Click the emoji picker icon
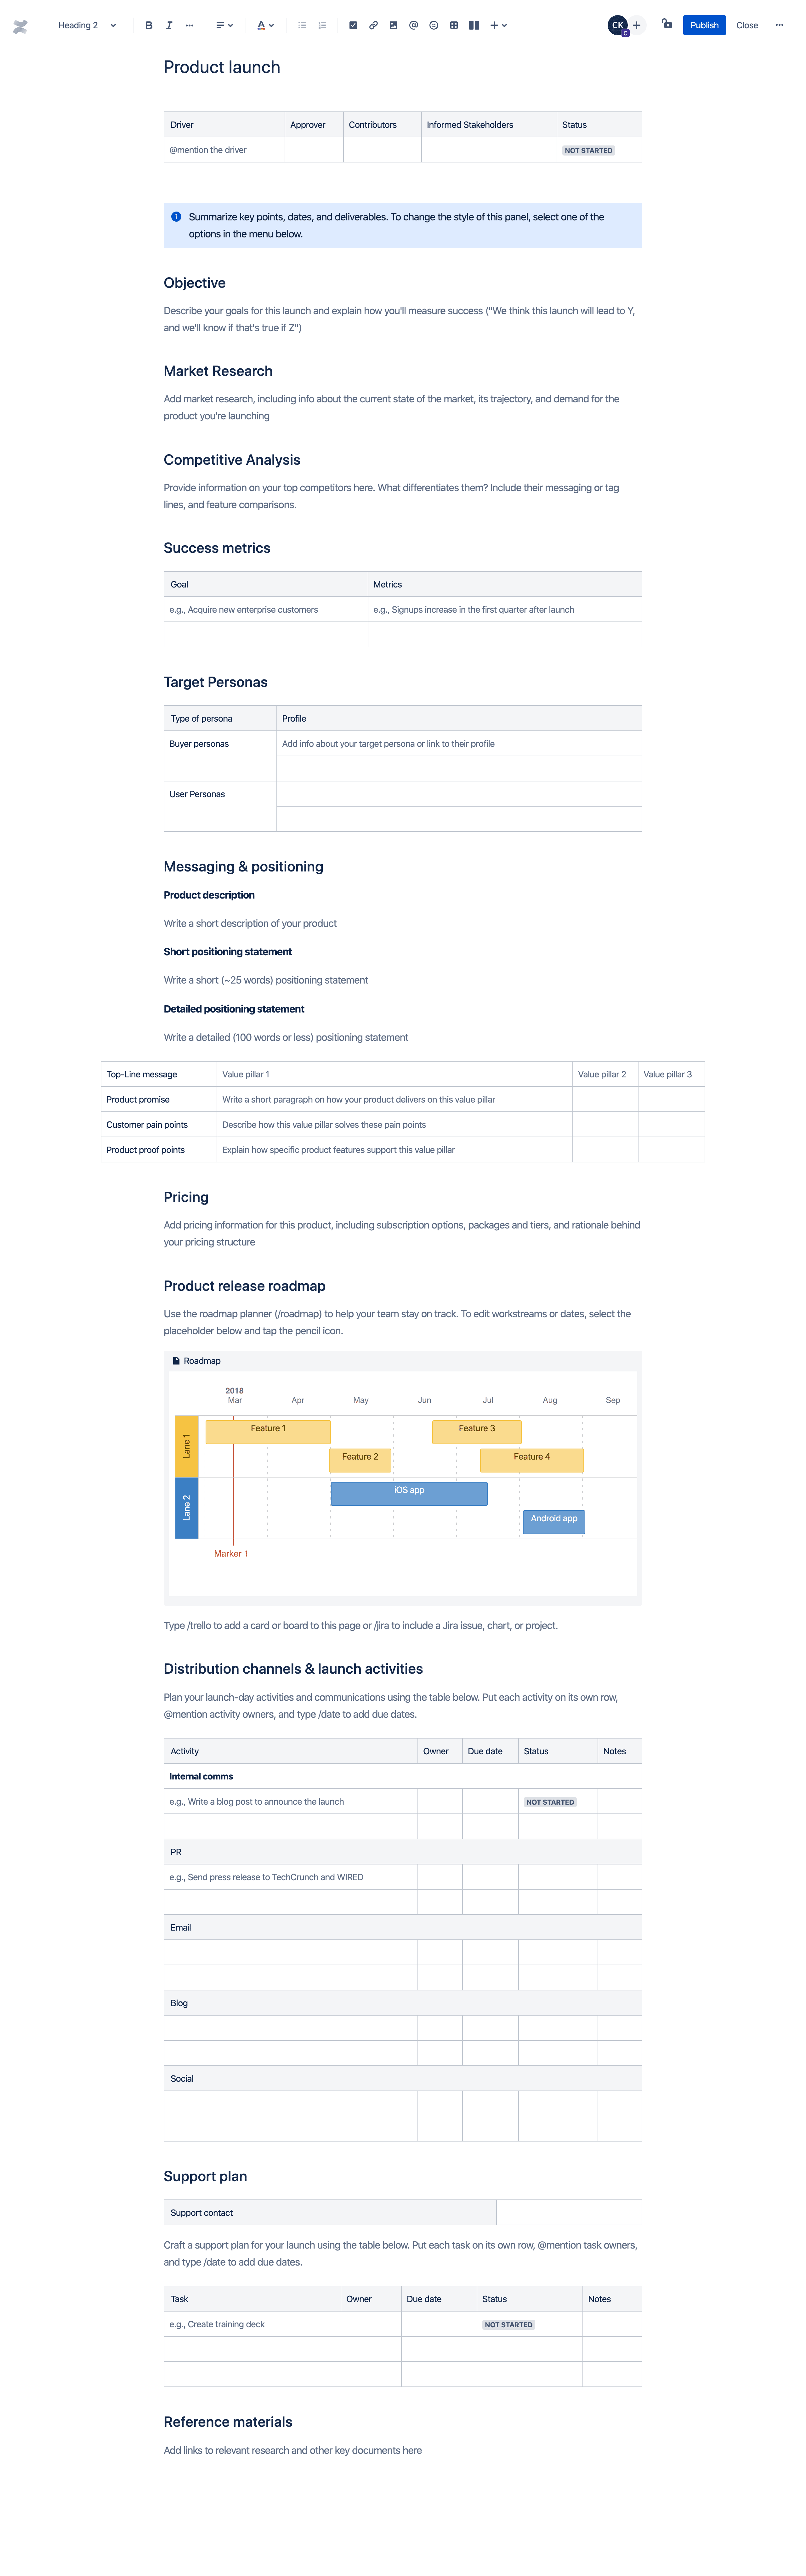 tap(432, 25)
